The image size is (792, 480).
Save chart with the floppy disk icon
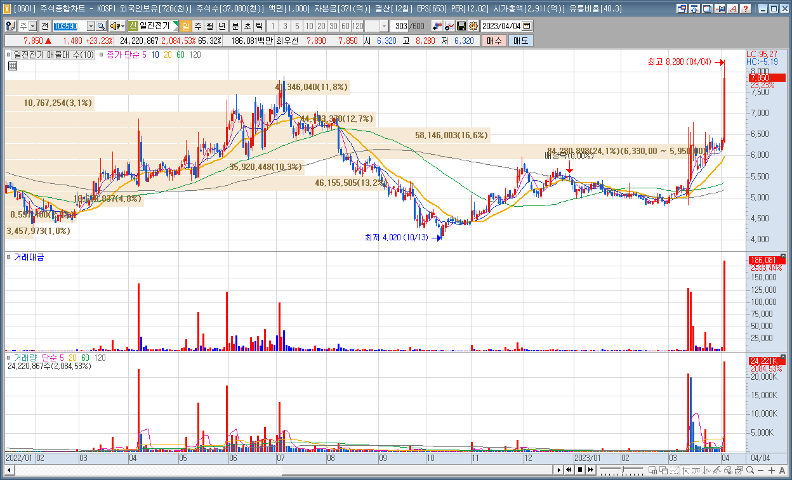pos(461,26)
